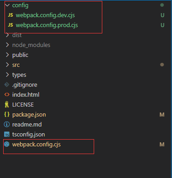The height and width of the screenshot is (178, 172).
Task: Select the src folder name
Action: tap(16, 65)
